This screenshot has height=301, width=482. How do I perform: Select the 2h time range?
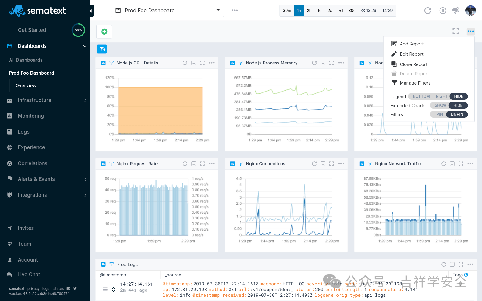pyautogui.click(x=309, y=11)
